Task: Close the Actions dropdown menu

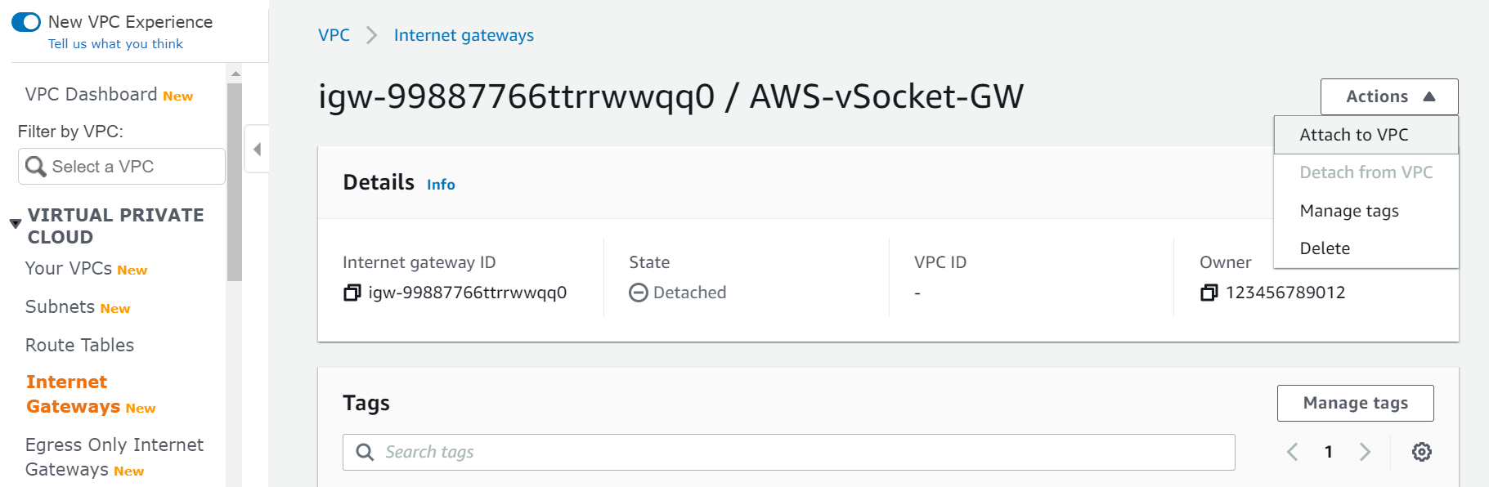Action: point(1388,96)
